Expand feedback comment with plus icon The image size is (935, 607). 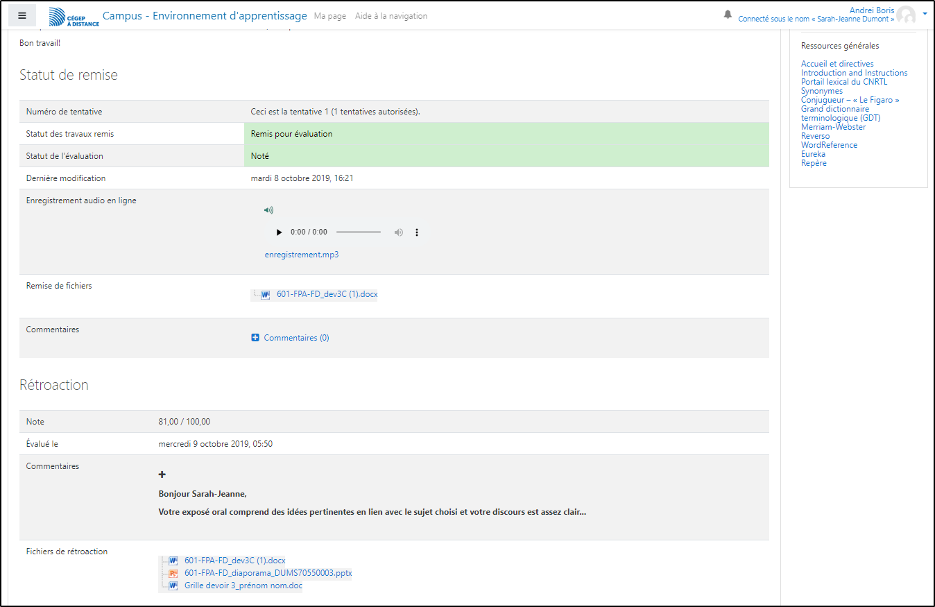[162, 475]
